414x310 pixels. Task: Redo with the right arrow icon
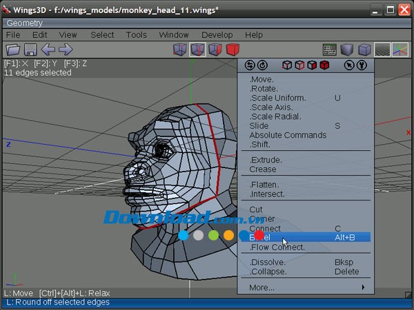(66, 50)
